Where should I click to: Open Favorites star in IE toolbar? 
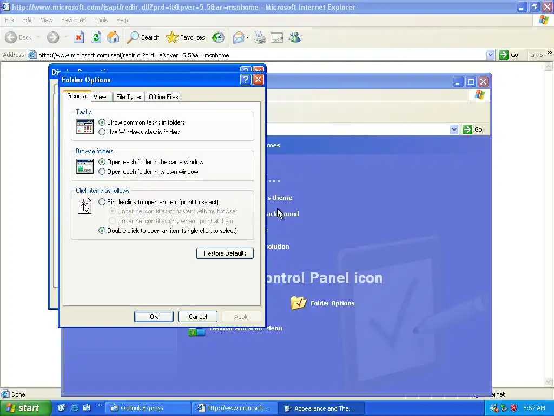185,37
